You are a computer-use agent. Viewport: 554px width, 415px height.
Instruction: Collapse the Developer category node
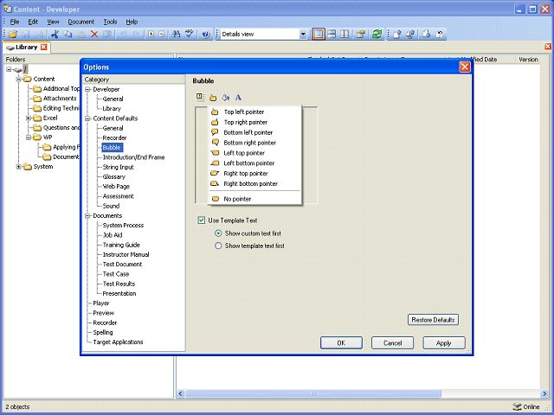[87, 89]
